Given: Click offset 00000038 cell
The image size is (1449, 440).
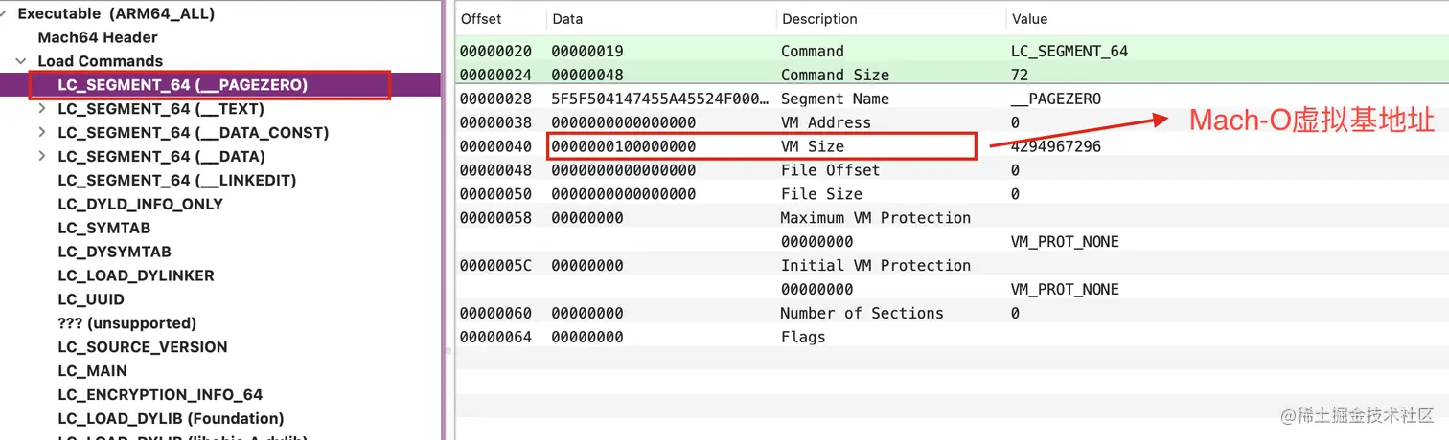Looking at the screenshot, I should click(495, 122).
